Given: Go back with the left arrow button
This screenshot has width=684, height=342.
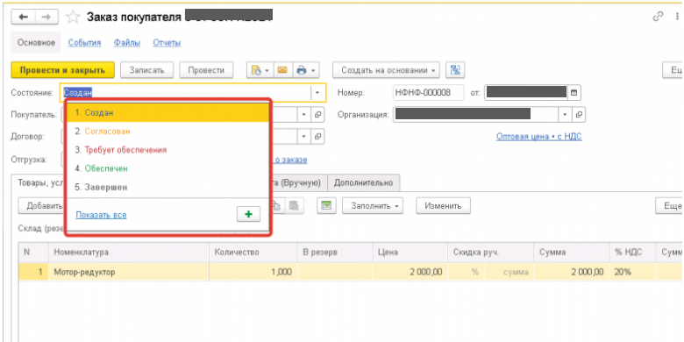Looking at the screenshot, I should [x=23, y=17].
